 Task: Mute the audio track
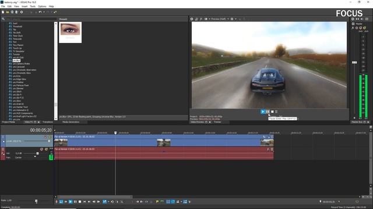click(41, 149)
